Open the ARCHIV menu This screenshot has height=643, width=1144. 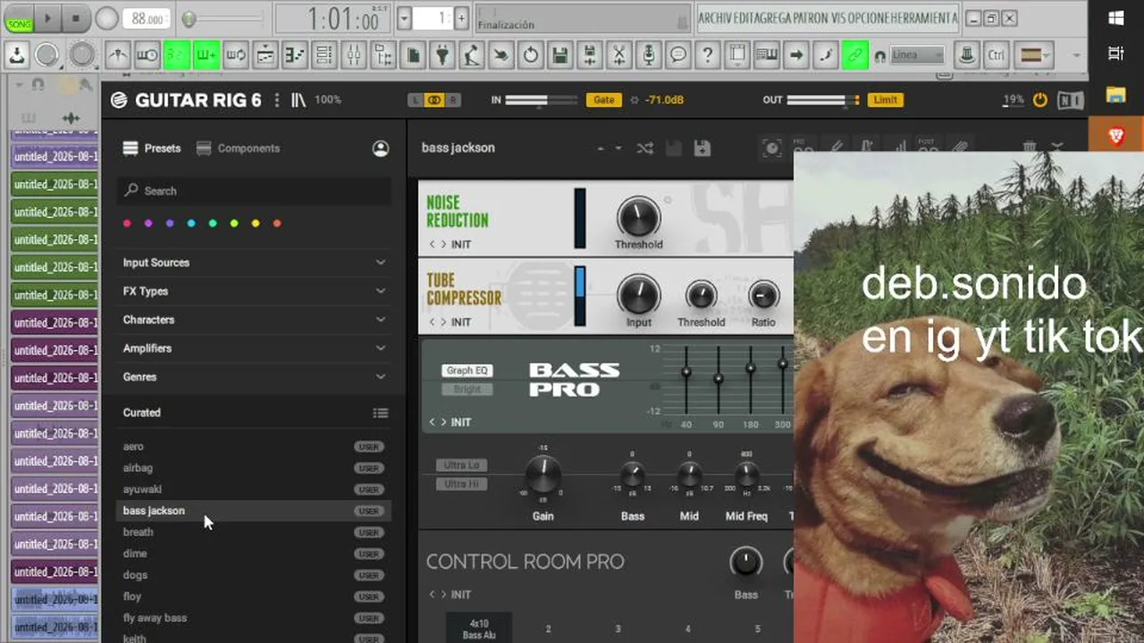tap(715, 18)
